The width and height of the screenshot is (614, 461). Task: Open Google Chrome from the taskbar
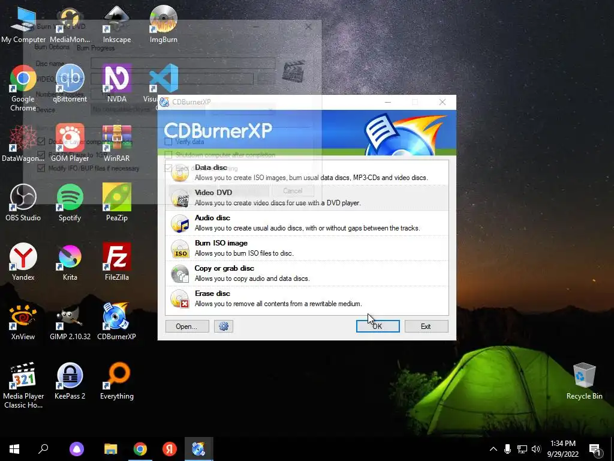coord(140,449)
